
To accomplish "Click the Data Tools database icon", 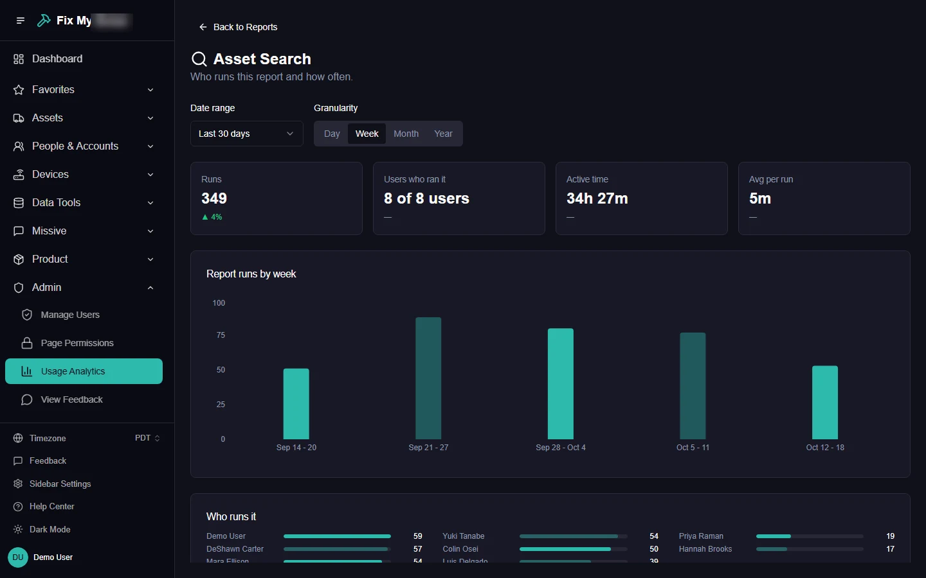I will click(19, 203).
